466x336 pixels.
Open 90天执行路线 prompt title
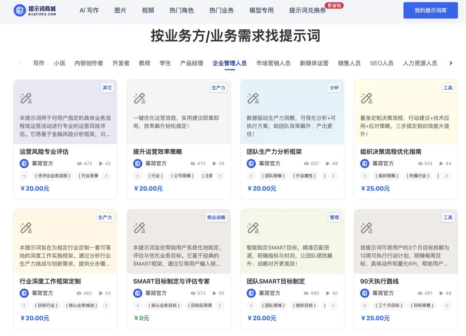point(379,281)
